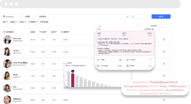Open the 綜合排序 sort dropdown

pos(160,26)
